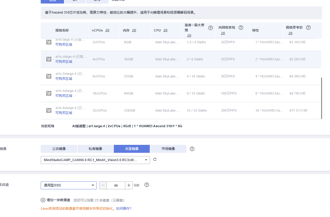The width and height of the screenshot is (330, 217).
Task: Click 128GiB memory cell
Action: [x=129, y=110]
